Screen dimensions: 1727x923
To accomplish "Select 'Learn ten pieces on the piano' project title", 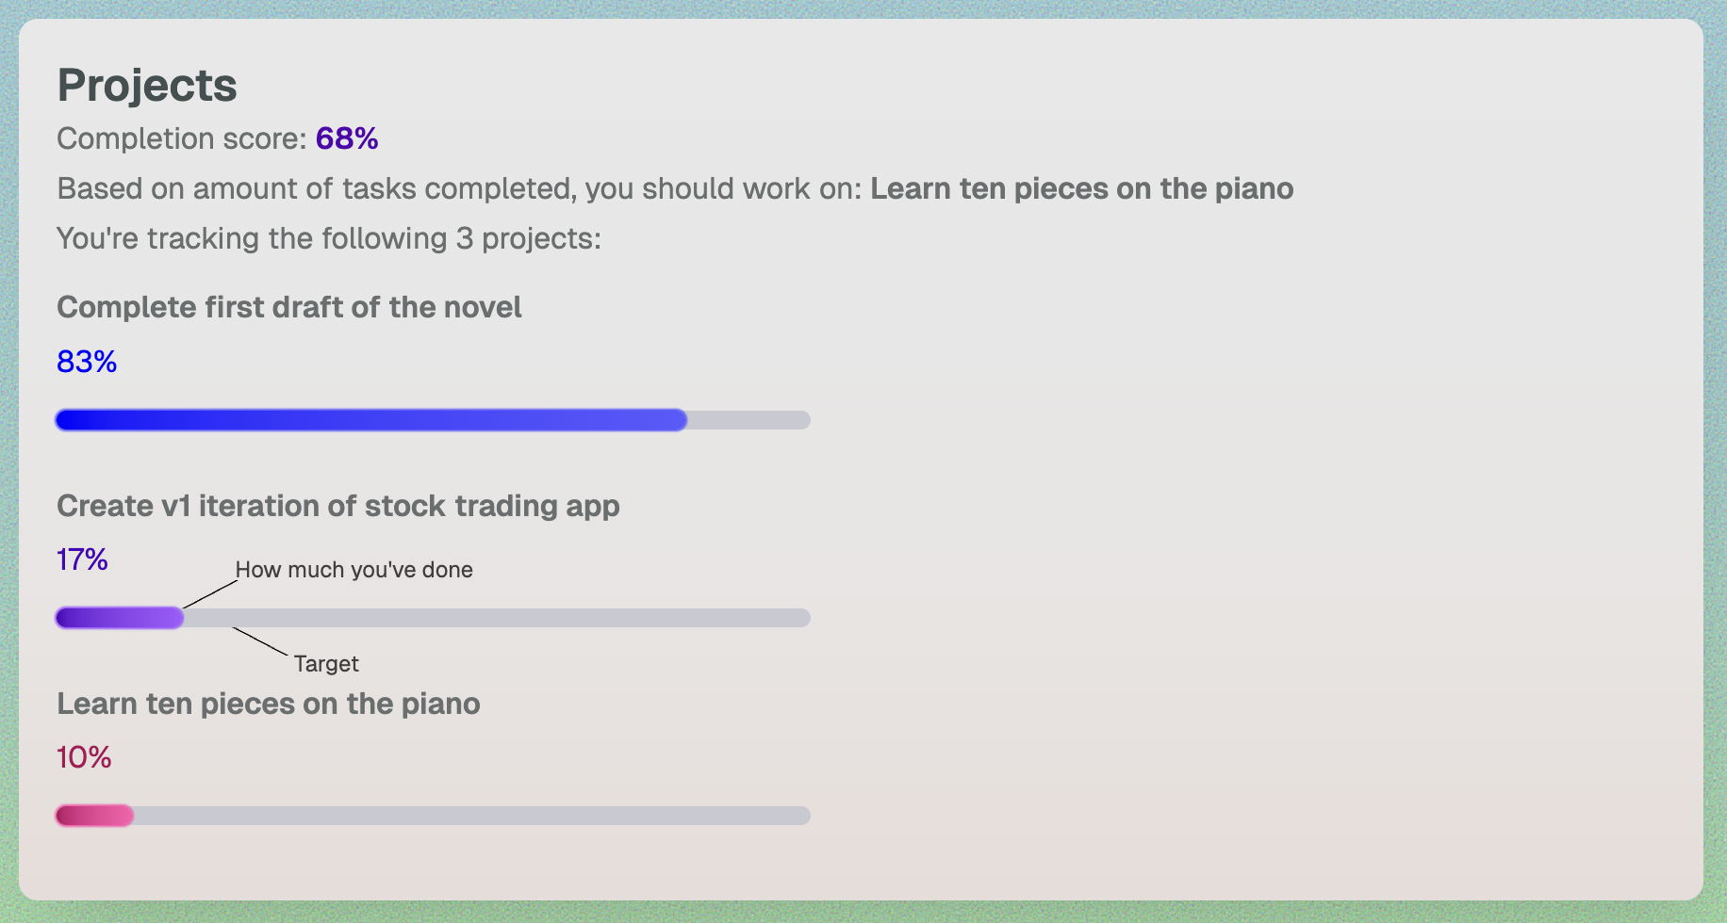I will (268, 704).
